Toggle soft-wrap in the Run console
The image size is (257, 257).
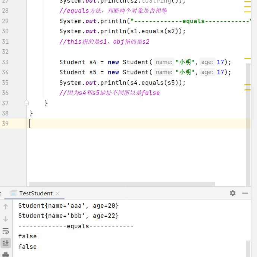[x=6, y=231]
